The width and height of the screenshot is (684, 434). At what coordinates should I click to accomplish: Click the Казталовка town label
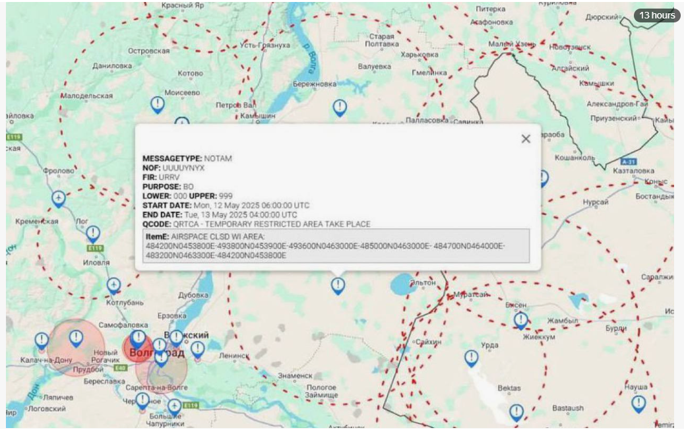(x=633, y=171)
